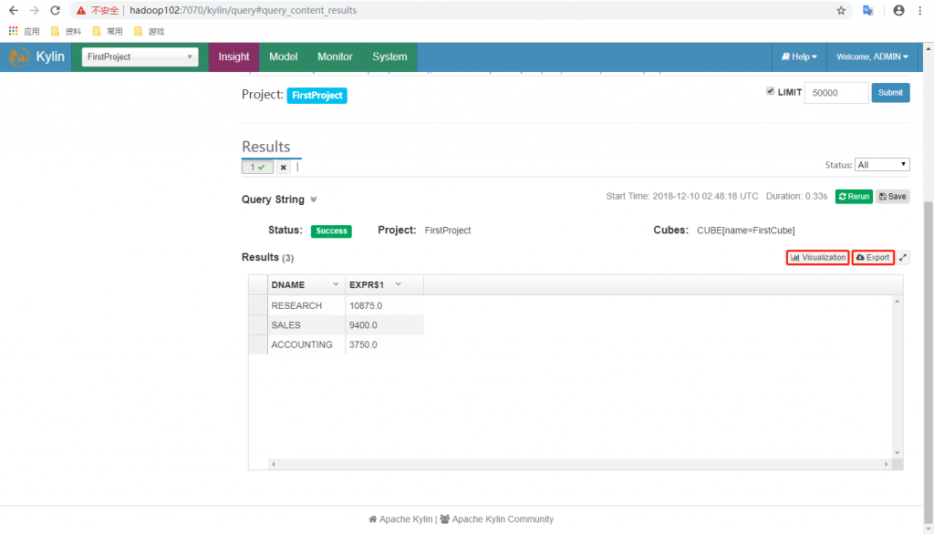Switch to the Insight tab

click(233, 56)
